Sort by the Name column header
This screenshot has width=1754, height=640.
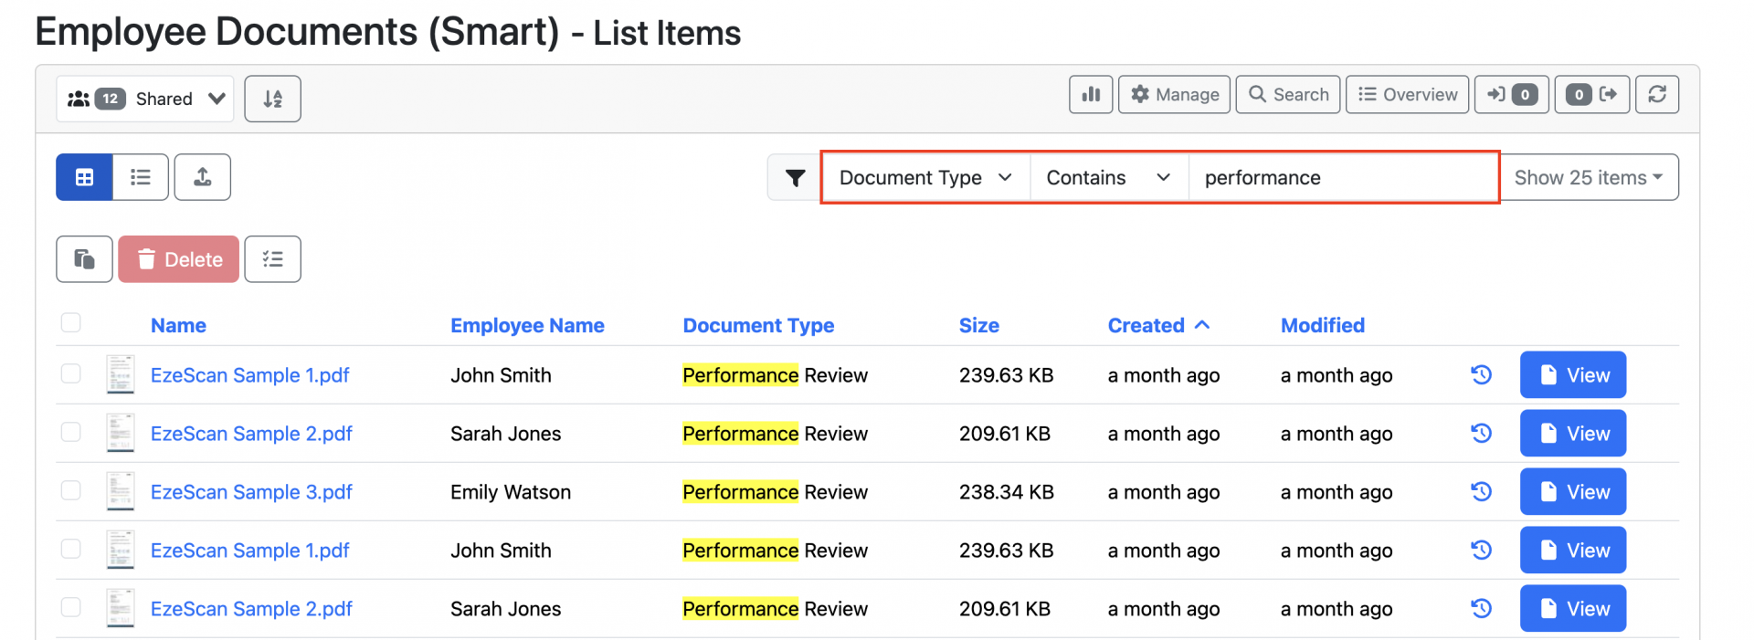178,326
